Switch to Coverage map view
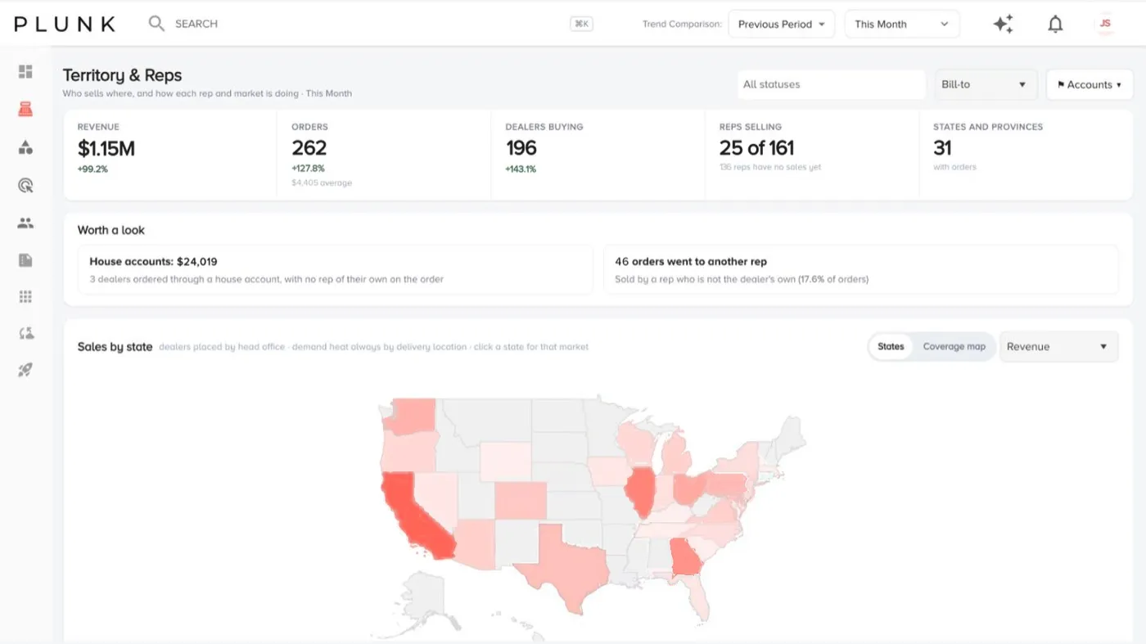1146x644 pixels. click(x=954, y=347)
